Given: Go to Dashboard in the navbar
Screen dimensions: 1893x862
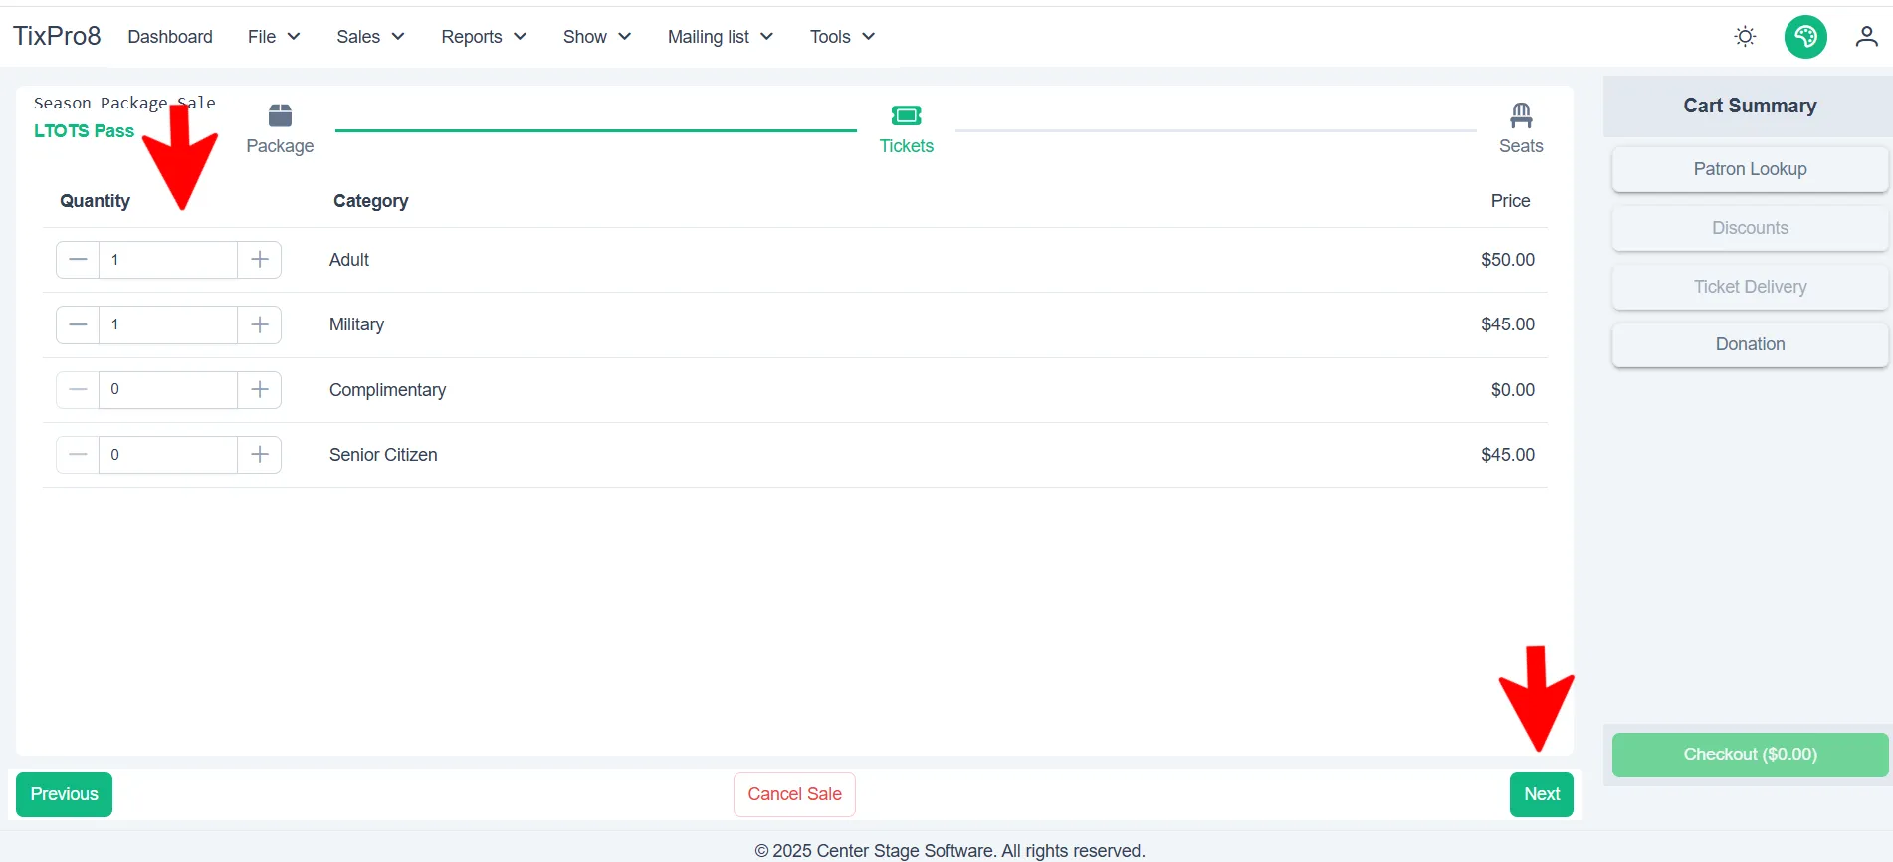Looking at the screenshot, I should coord(170,37).
